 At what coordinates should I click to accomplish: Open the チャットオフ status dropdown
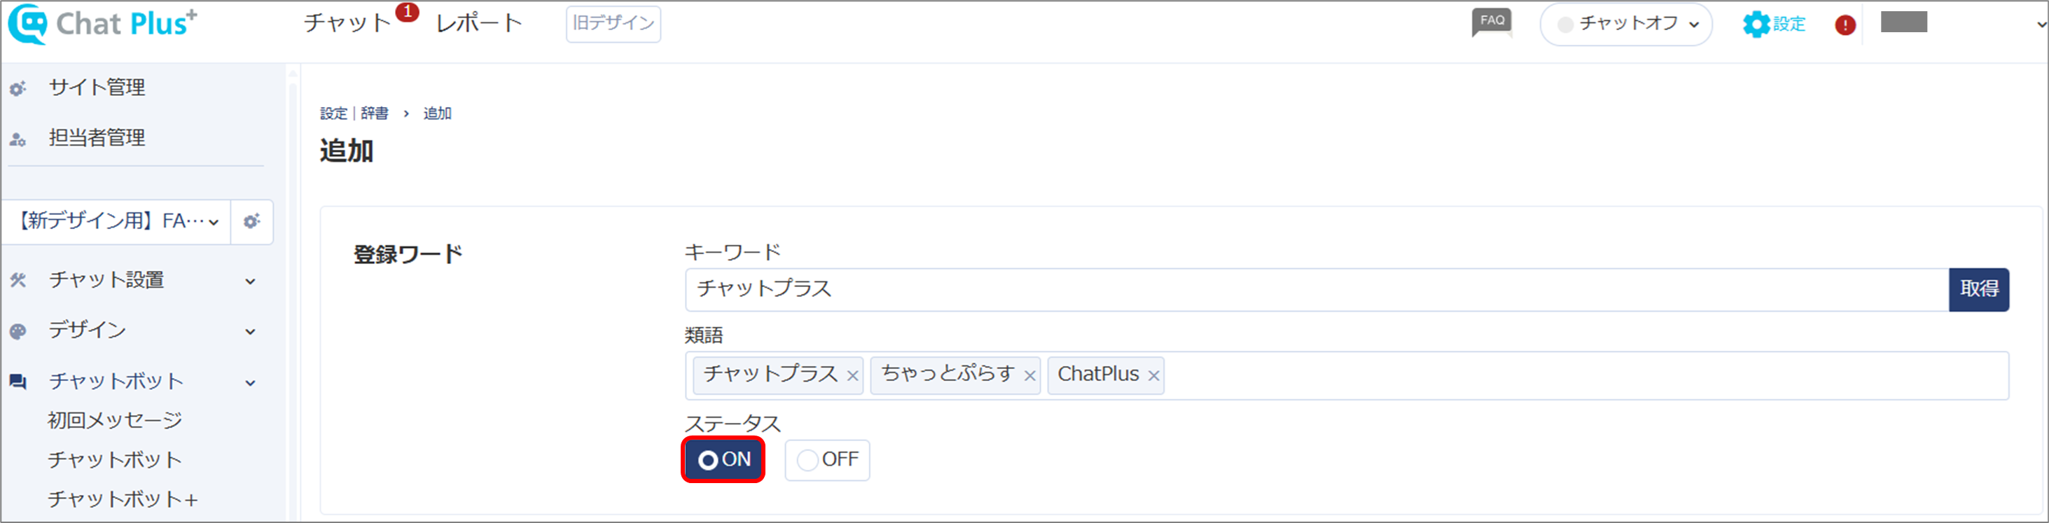point(1626,24)
